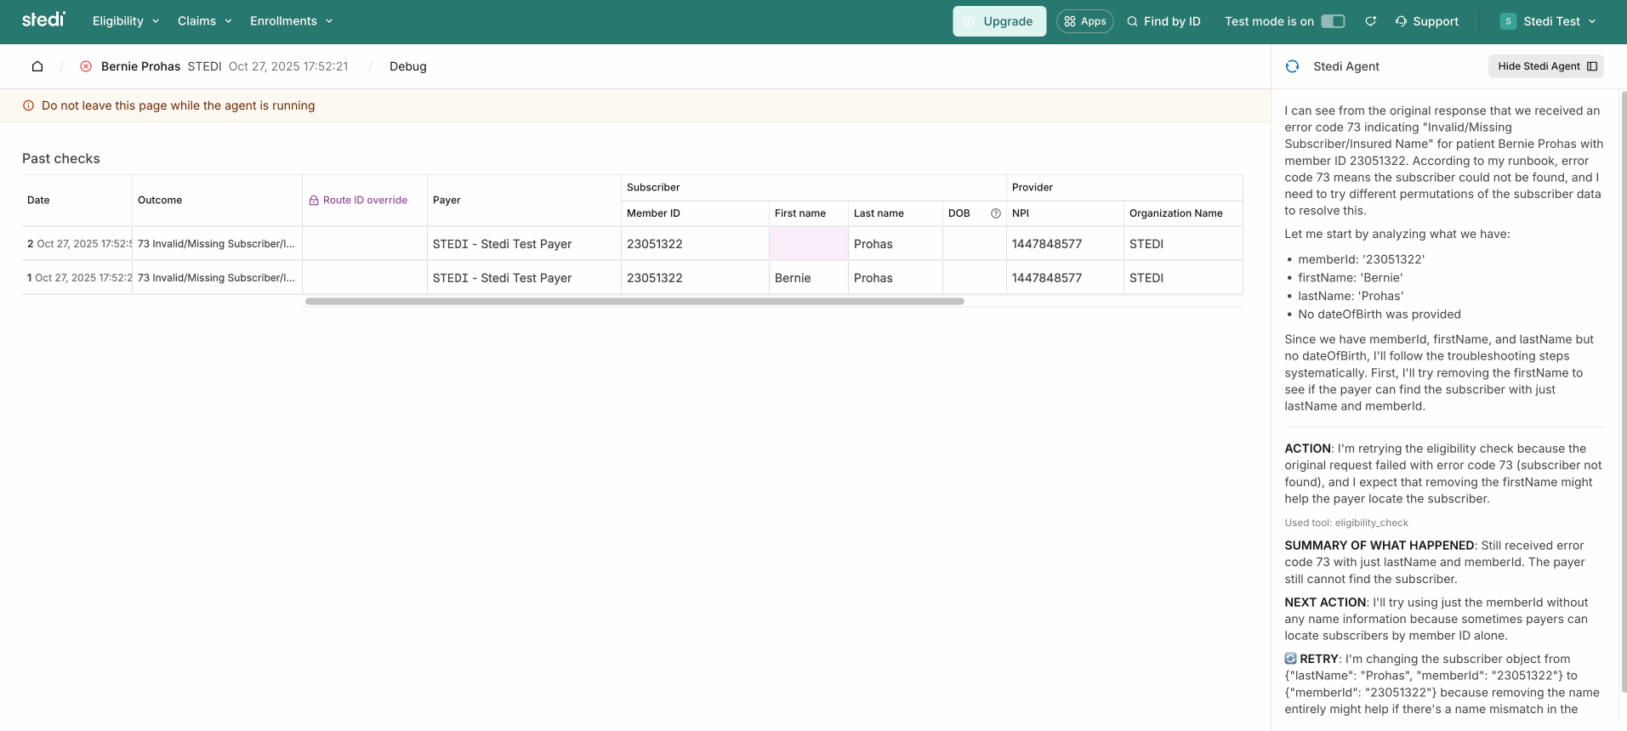The image size is (1627, 731).
Task: Click the Stedi Agent panel scrollbar
Action: [x=1624, y=391]
